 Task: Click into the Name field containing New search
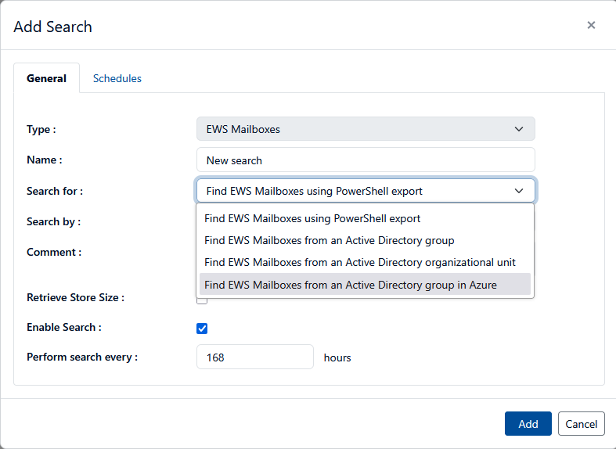tap(365, 160)
